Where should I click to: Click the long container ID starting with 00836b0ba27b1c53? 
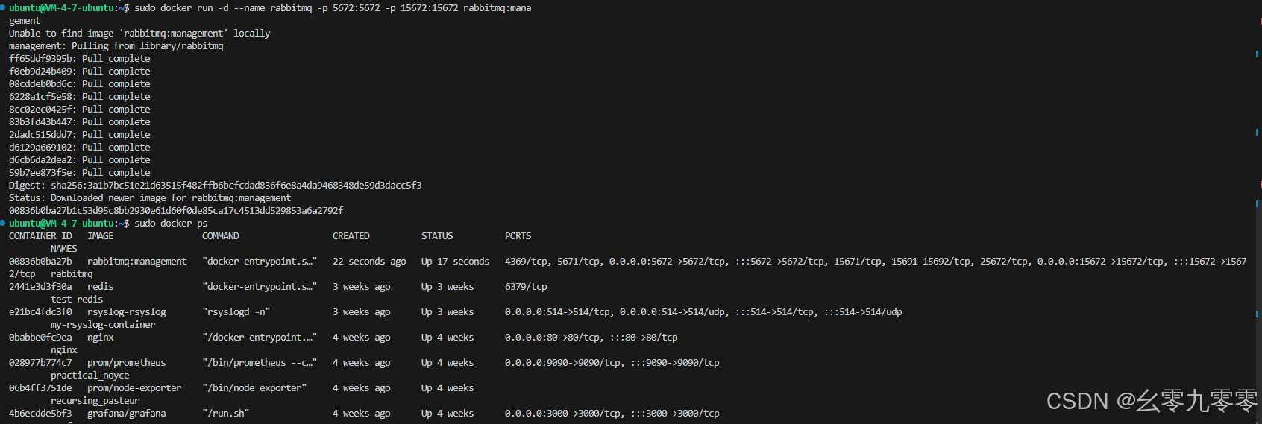[x=176, y=211]
